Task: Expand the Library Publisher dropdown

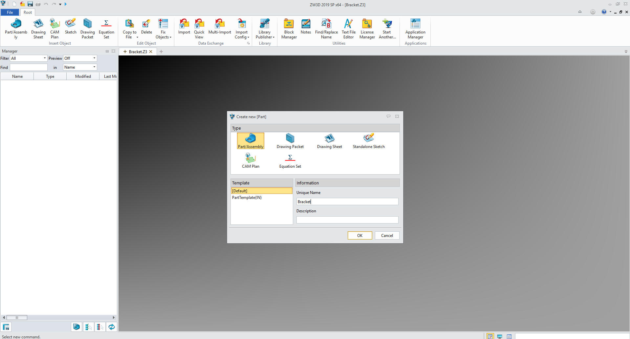Action: 273,37
